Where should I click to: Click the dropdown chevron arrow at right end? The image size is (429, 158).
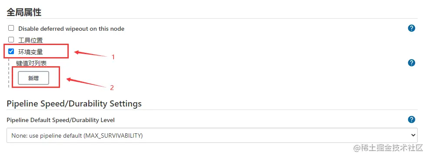[x=413, y=135]
